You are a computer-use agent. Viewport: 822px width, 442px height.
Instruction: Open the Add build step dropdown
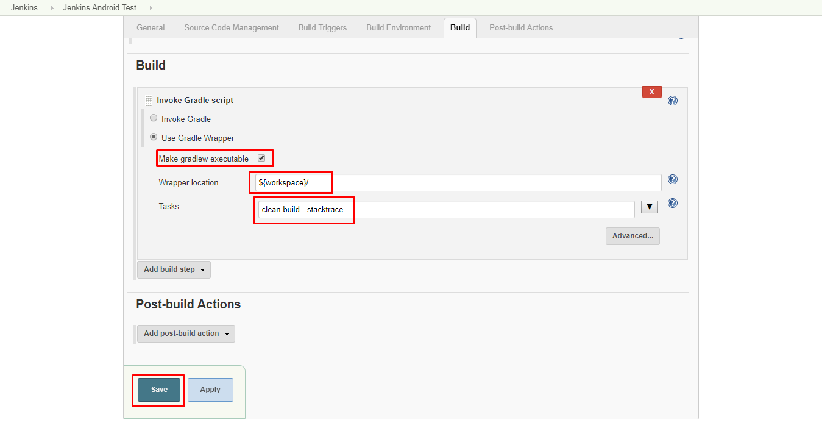(174, 269)
